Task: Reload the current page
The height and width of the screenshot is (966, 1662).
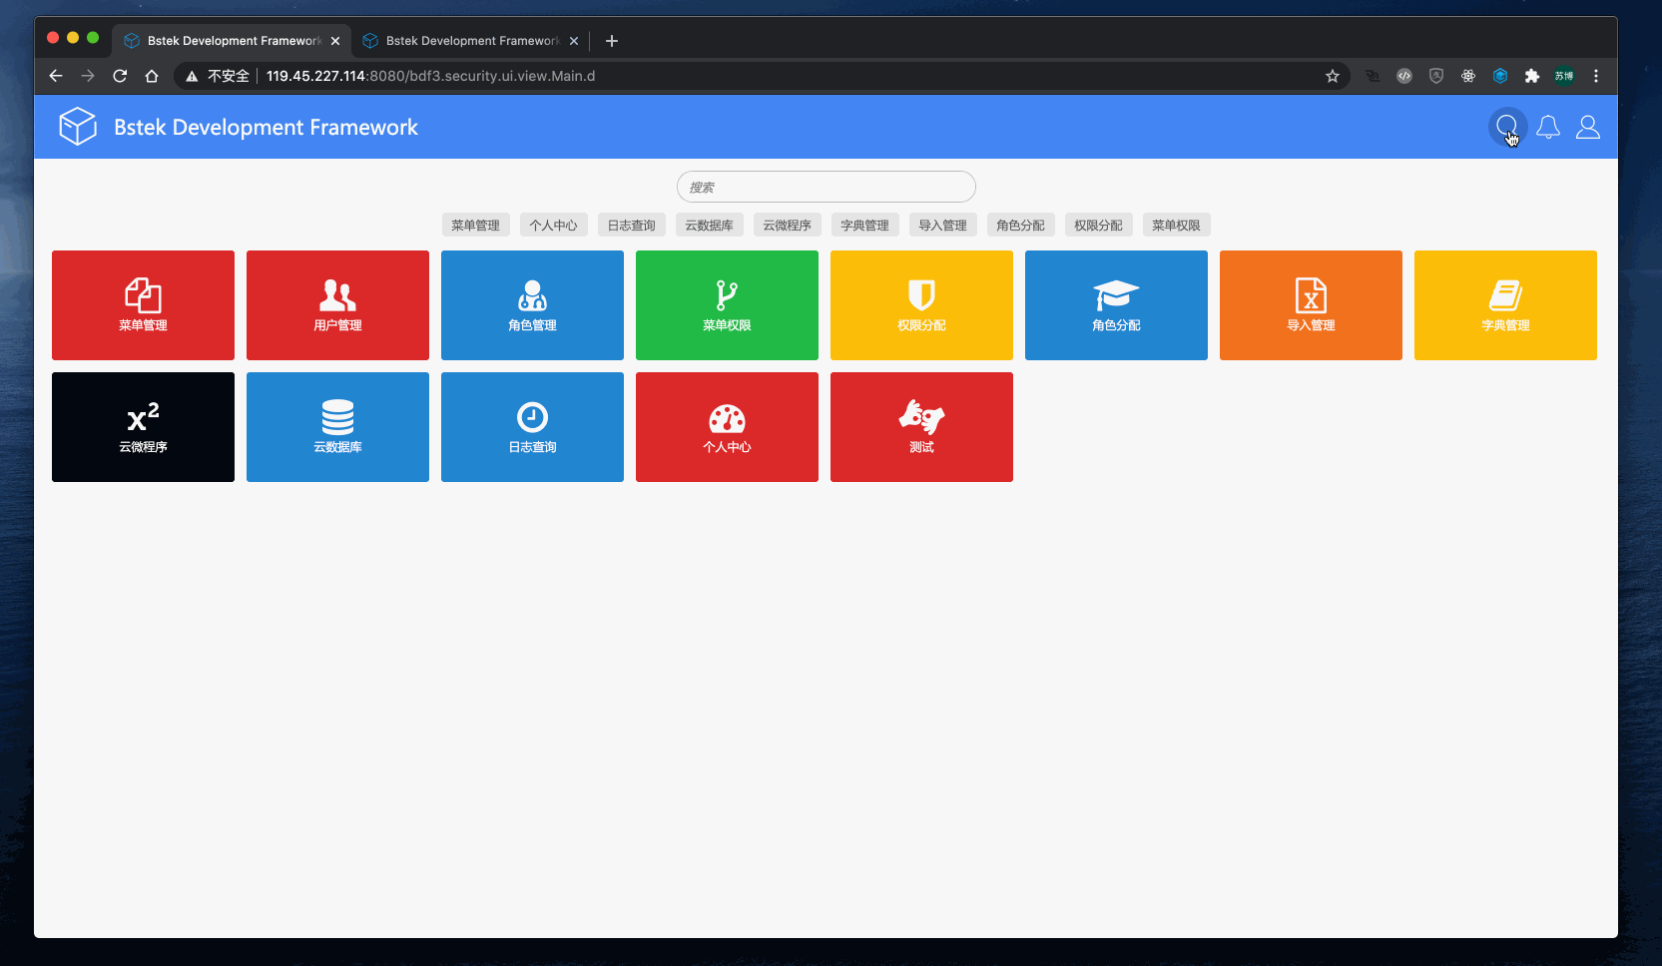Action: [120, 76]
